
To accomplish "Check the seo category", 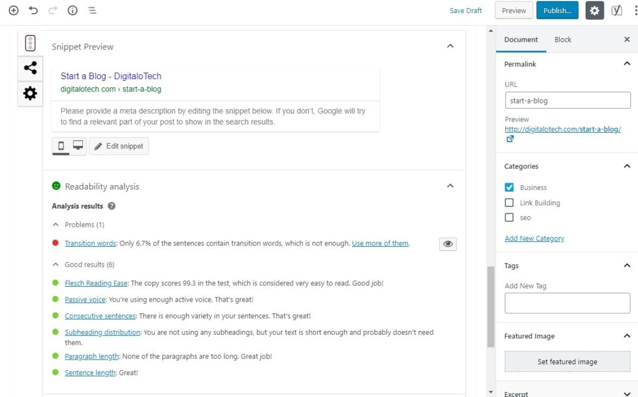I will click(x=509, y=218).
